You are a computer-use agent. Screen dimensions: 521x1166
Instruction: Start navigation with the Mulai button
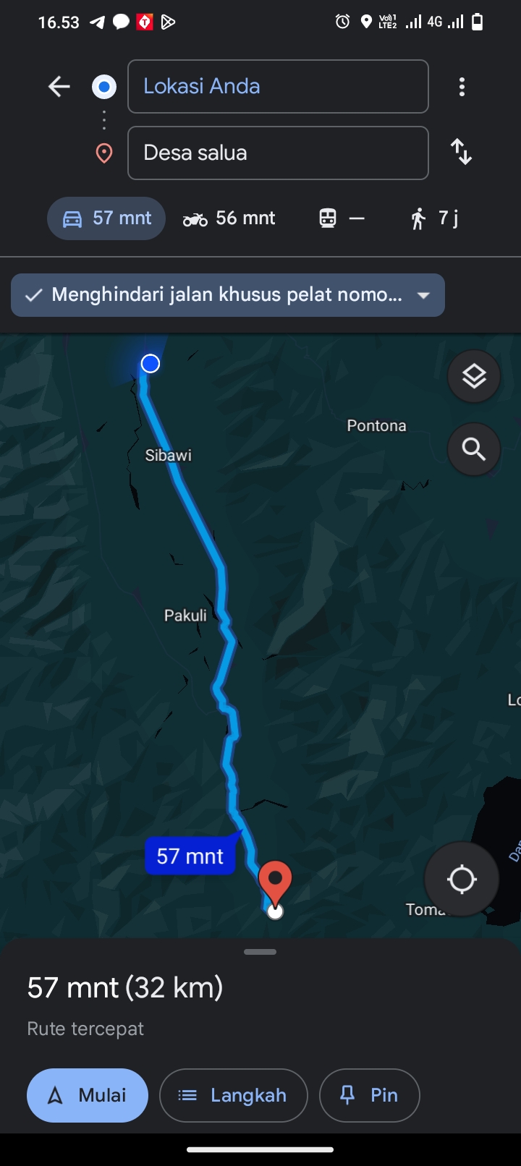pos(88,1095)
